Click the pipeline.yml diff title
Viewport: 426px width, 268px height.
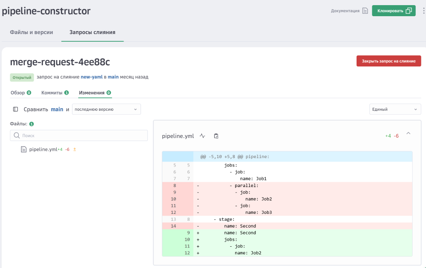(x=178, y=136)
